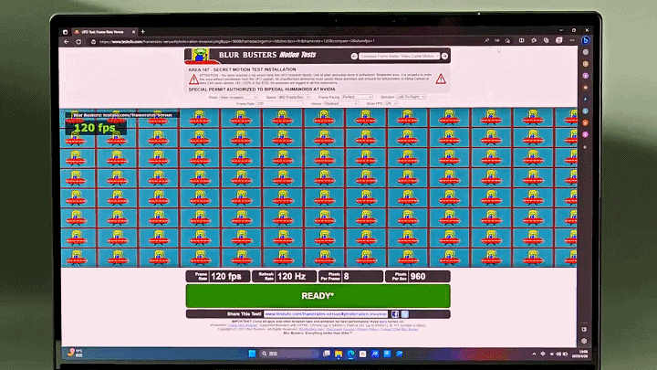Open the Show FPS dropdown set to ON
The height and width of the screenshot is (370, 657).
click(391, 103)
